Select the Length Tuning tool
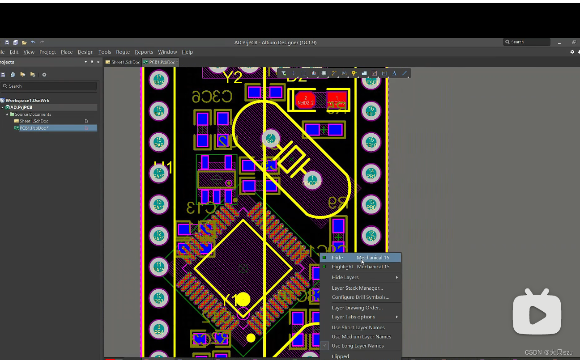Image resolution: width=580 pixels, height=360 pixels. coord(344,73)
